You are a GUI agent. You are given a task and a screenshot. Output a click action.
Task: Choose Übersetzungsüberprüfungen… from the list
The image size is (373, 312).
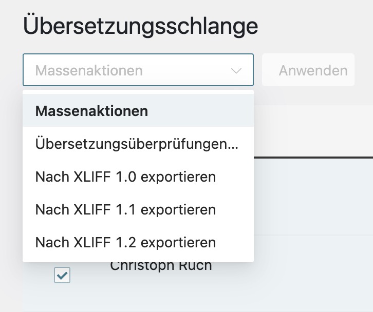point(137,144)
